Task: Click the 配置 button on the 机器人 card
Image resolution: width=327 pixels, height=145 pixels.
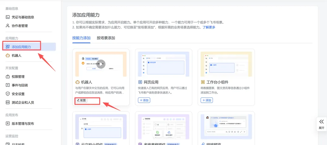Action: pos(81,101)
